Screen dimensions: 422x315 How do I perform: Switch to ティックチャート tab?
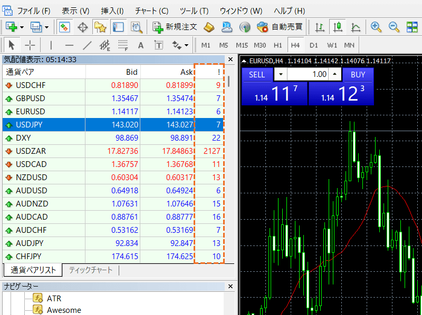(90, 270)
